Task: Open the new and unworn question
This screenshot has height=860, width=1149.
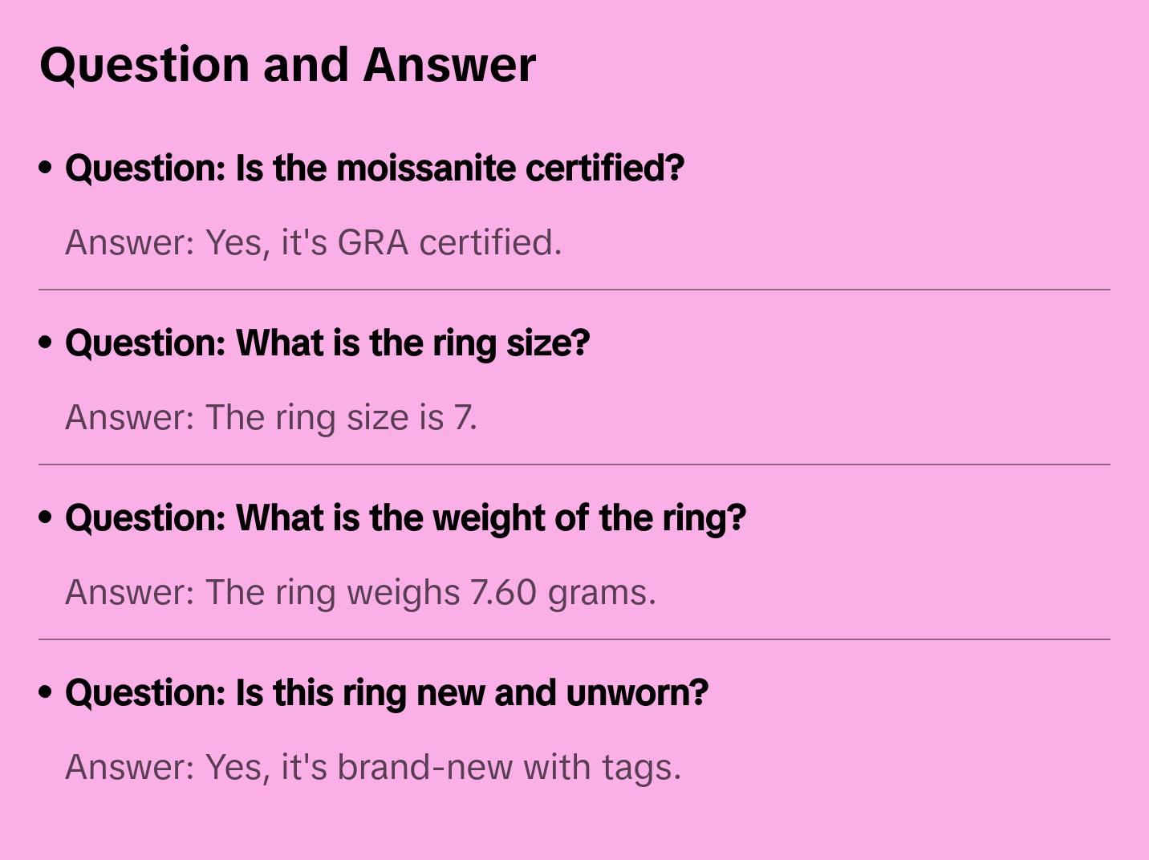Action: click(x=387, y=693)
